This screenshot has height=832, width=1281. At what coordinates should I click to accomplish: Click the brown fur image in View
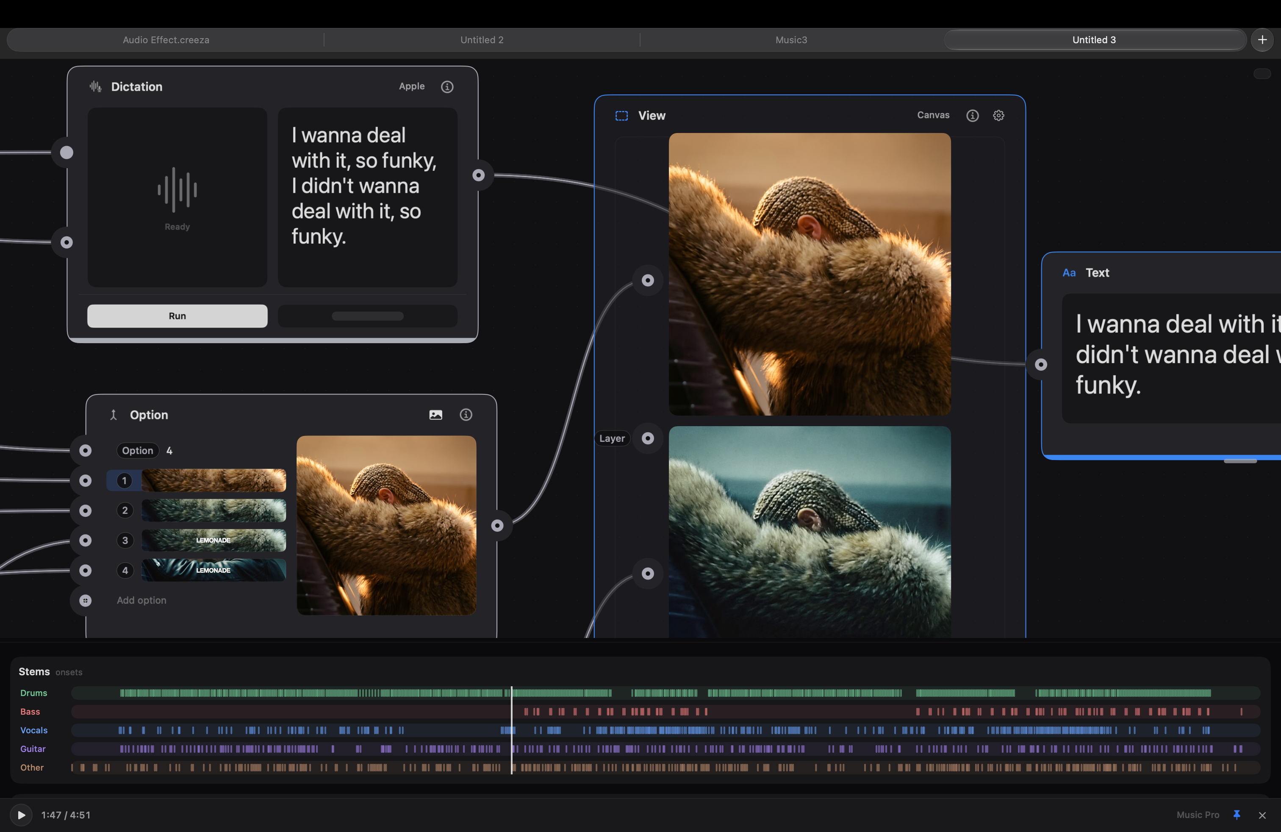(809, 275)
